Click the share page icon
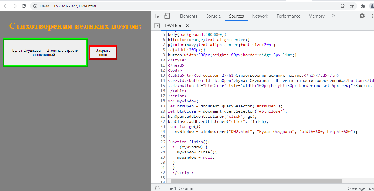This screenshot has height=191, width=374. pos(342,6)
